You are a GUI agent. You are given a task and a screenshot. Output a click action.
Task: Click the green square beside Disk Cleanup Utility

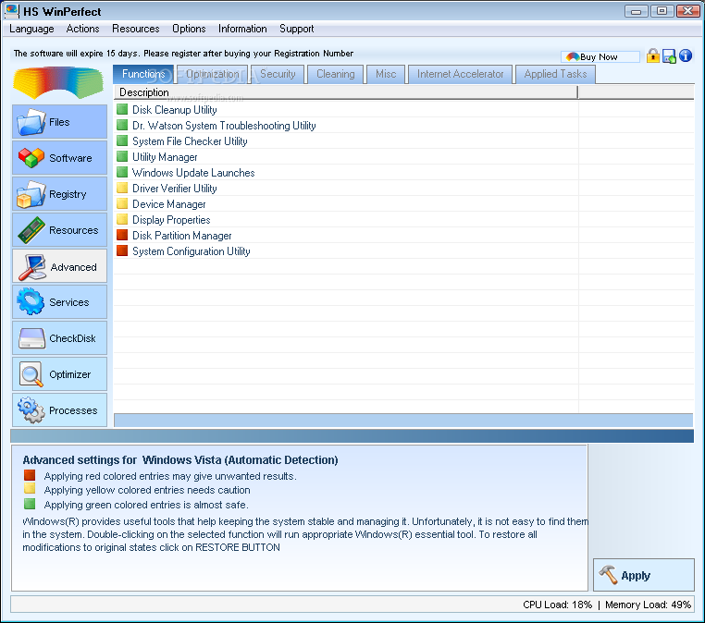coord(122,109)
